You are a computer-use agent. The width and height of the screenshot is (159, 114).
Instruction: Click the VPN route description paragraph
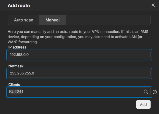coord(78,37)
